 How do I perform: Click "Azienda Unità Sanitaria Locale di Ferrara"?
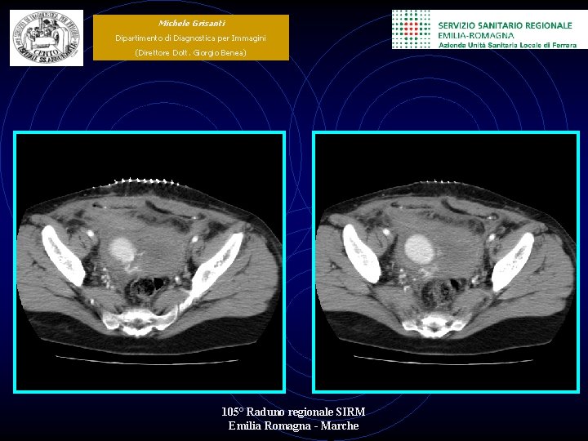[x=507, y=45]
